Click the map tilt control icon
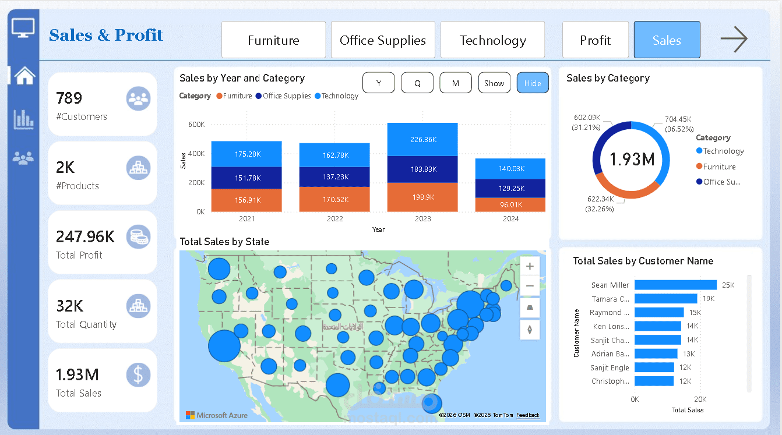 click(x=530, y=307)
